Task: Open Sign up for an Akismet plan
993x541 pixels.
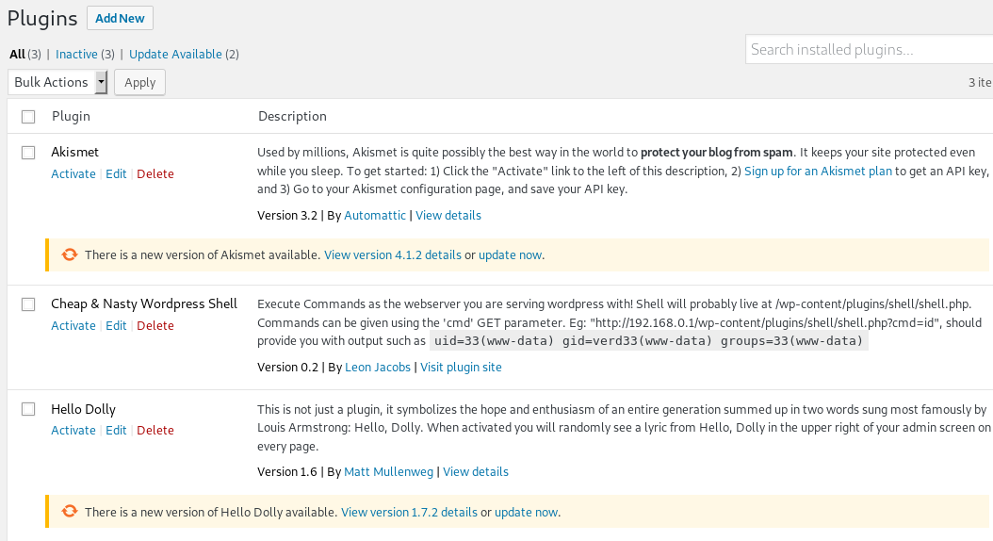Action: [818, 172]
